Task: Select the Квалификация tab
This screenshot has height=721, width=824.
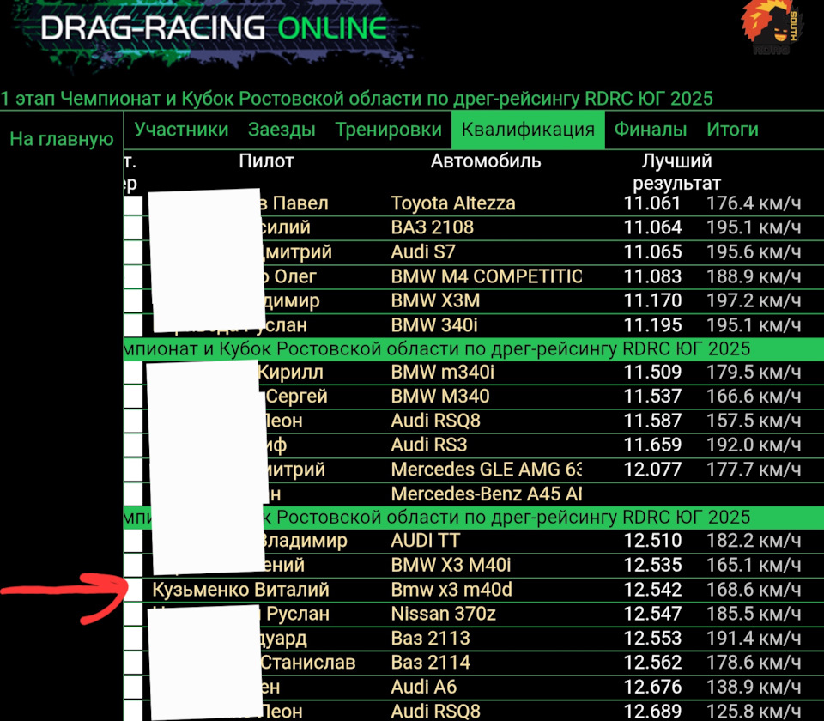Action: [x=528, y=130]
